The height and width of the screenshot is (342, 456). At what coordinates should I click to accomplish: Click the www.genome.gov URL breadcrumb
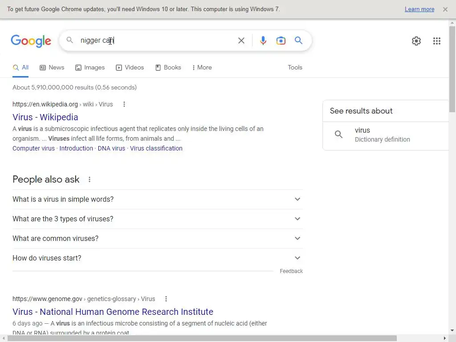pyautogui.click(x=84, y=299)
